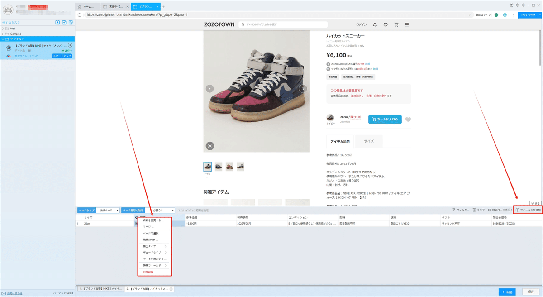
Task: Close the bottom tab 2.【ブランド古着】ハイカットス
Action: click(x=171, y=288)
